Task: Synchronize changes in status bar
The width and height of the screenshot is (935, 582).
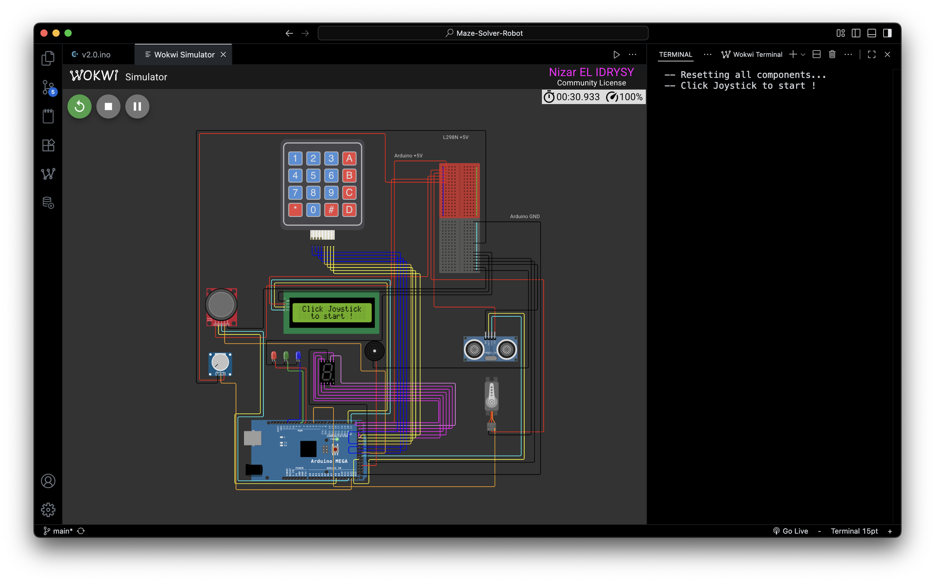Action: pos(81,531)
